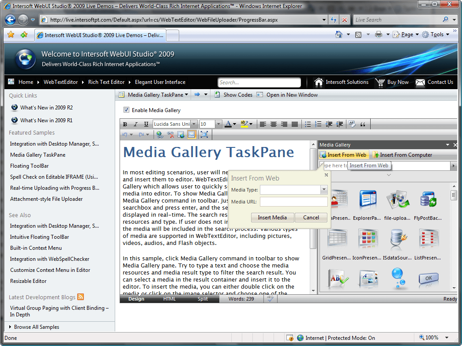Click the increase indent icon
Screen dimensions: 462x346
338,124
